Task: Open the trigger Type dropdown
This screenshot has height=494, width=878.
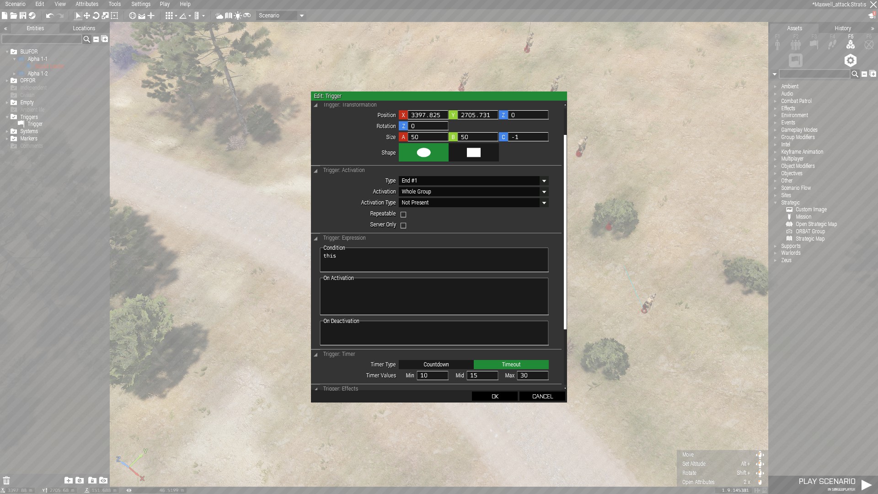Action: [544, 181]
